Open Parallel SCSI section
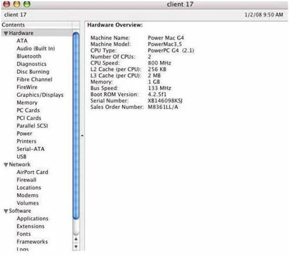Image resolution: width=289 pixels, height=257 pixels. point(32,126)
